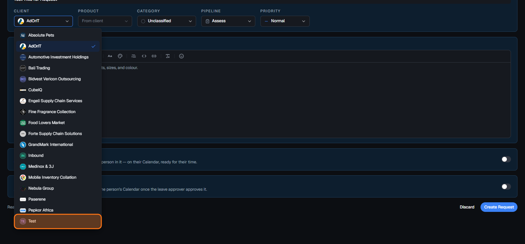This screenshot has height=244, width=525.
Task: Toggle the switch on the Calendar 'ready for their time' row
Action: coord(506,159)
